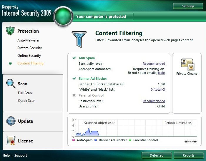Viewport: 206px width, 161px height.
Task: Click the magnifying glass Scan icon
Action: (11, 84)
